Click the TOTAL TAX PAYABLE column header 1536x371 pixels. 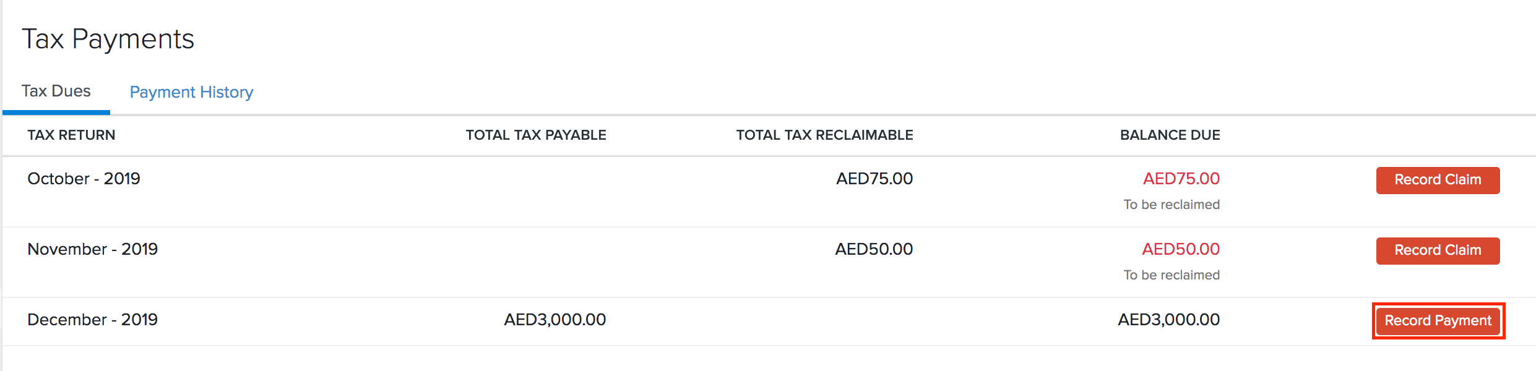click(536, 135)
